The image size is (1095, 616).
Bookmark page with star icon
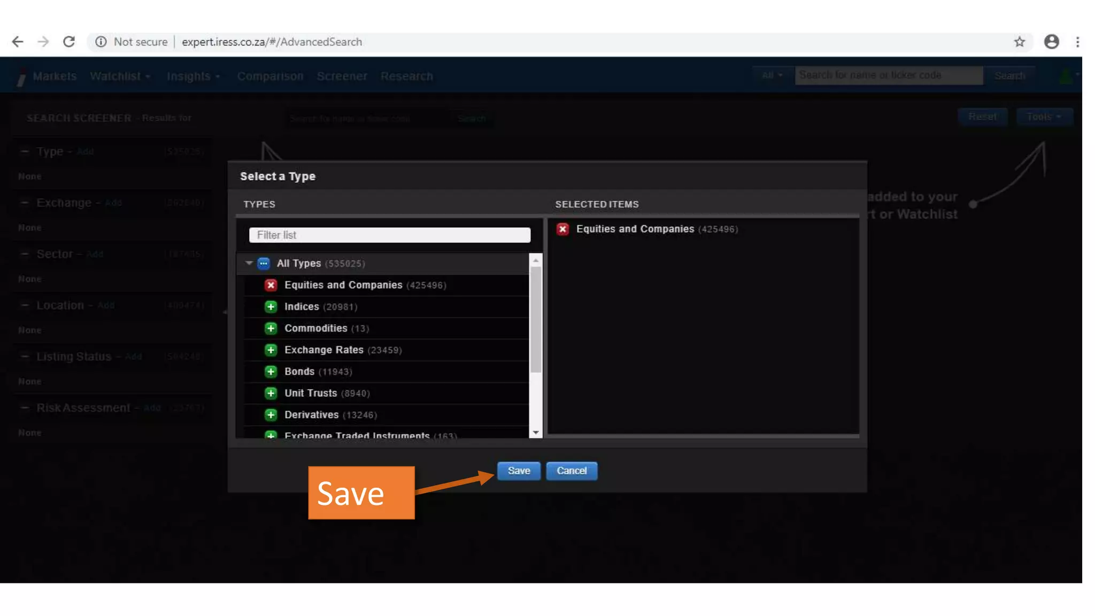[x=1019, y=42]
